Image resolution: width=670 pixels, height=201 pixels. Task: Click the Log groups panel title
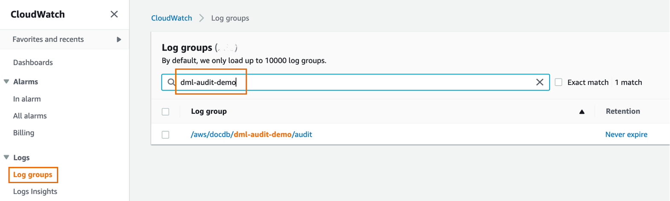click(187, 47)
